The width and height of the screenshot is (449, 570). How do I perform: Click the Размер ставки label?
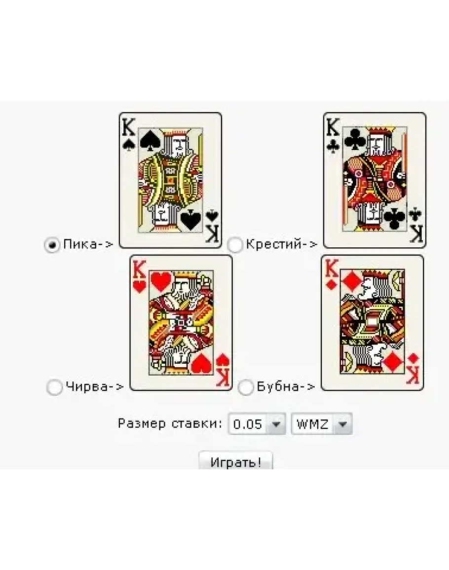[x=170, y=423]
